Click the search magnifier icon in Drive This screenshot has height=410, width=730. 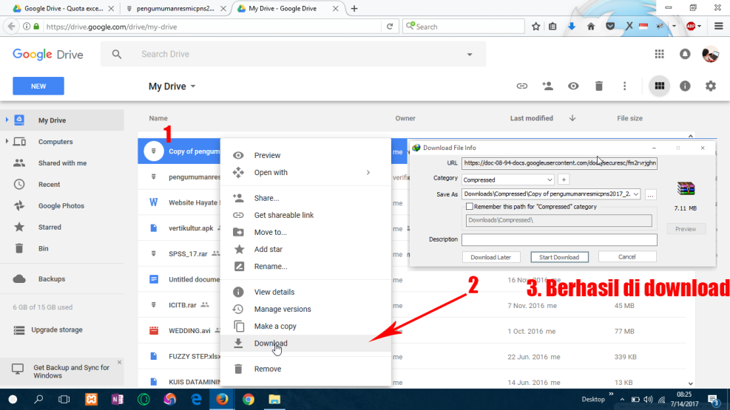116,55
